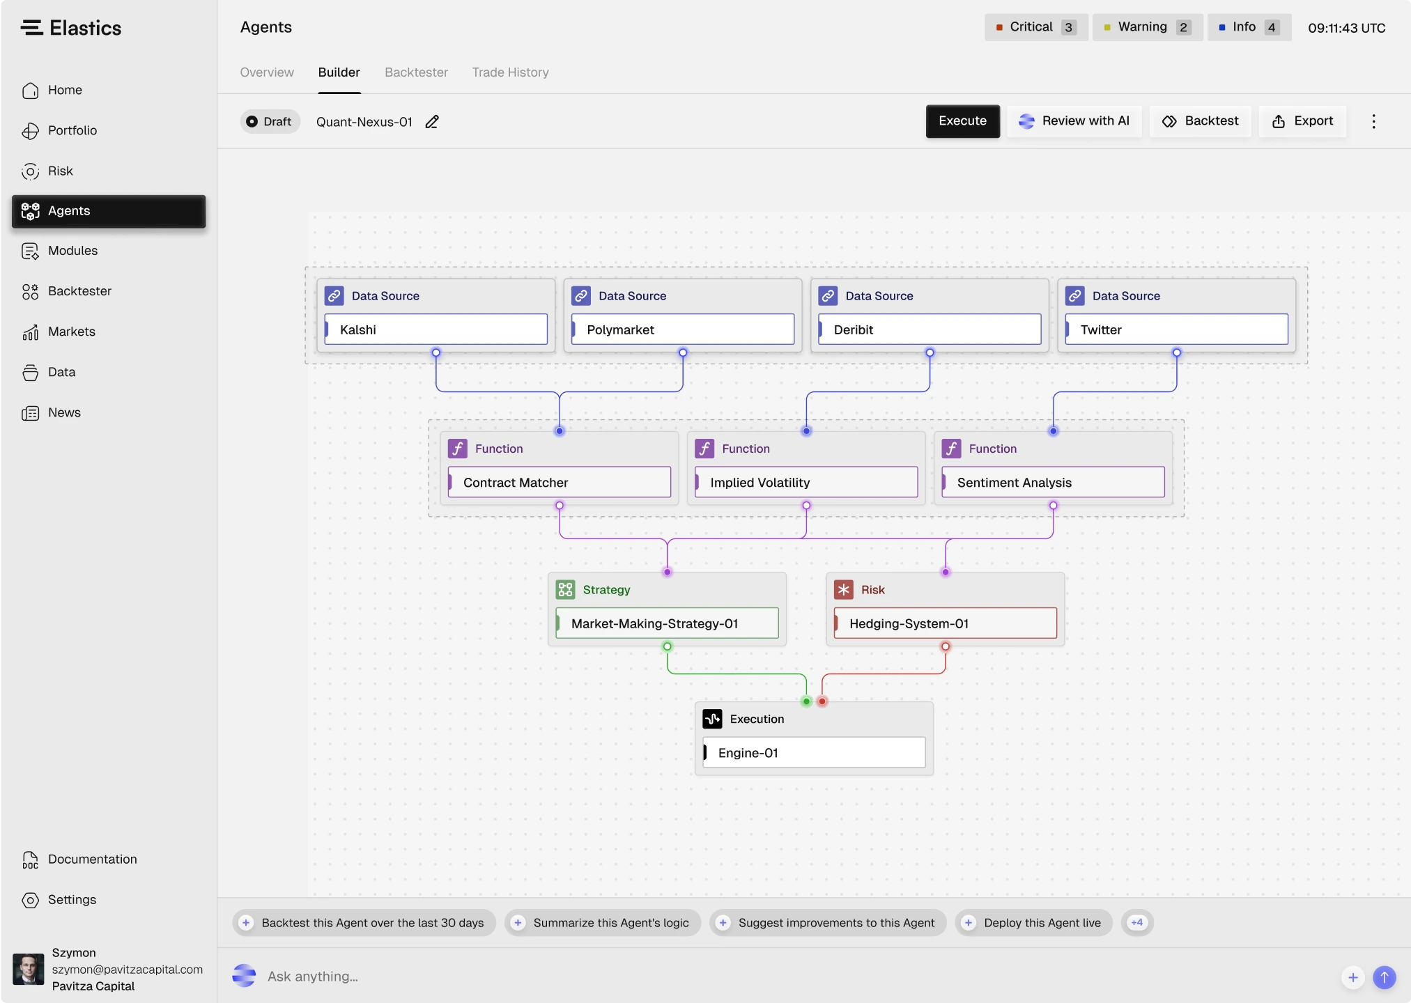Click the Kalshi node output connector
Image resolution: width=1411 pixels, height=1003 pixels.
click(x=436, y=352)
